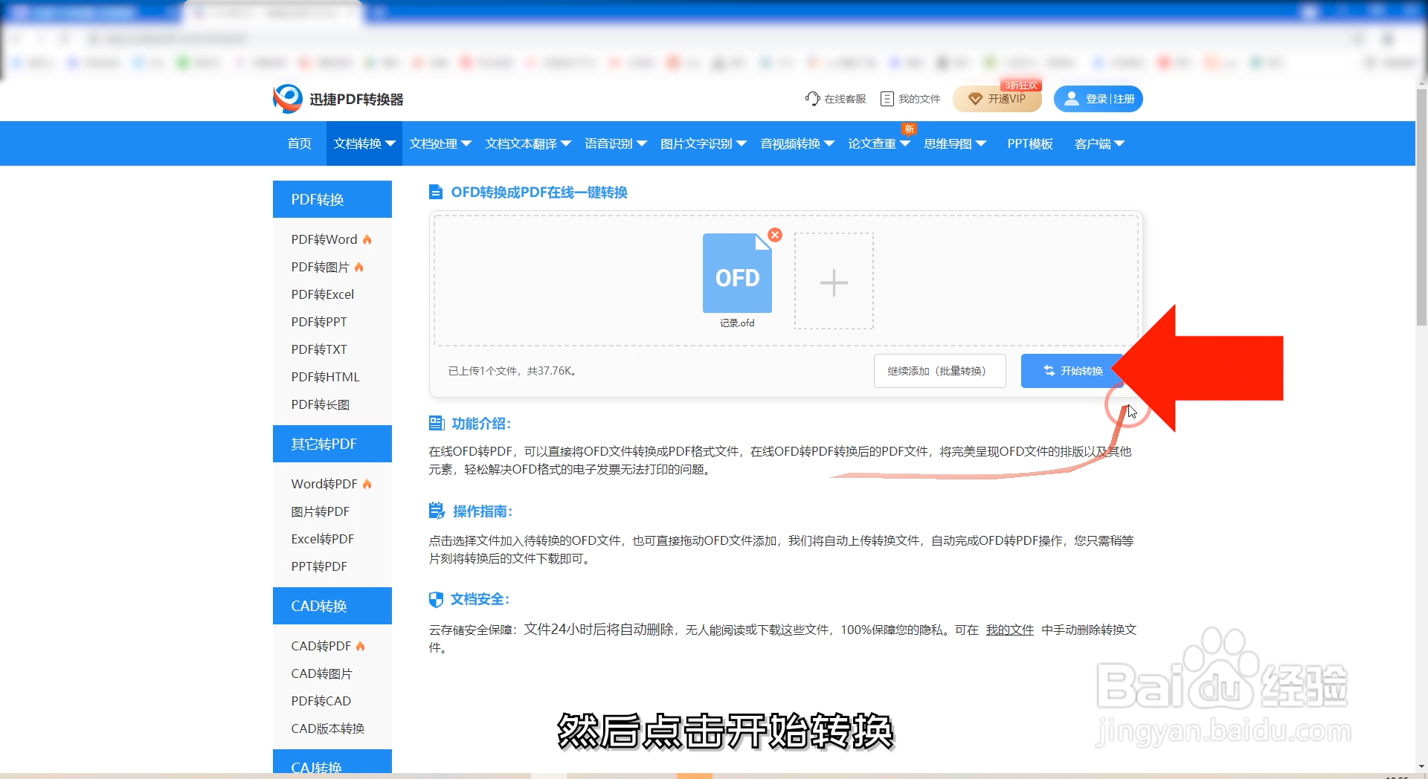Switch to the 首页 tab
The image size is (1428, 779).
coord(299,143)
